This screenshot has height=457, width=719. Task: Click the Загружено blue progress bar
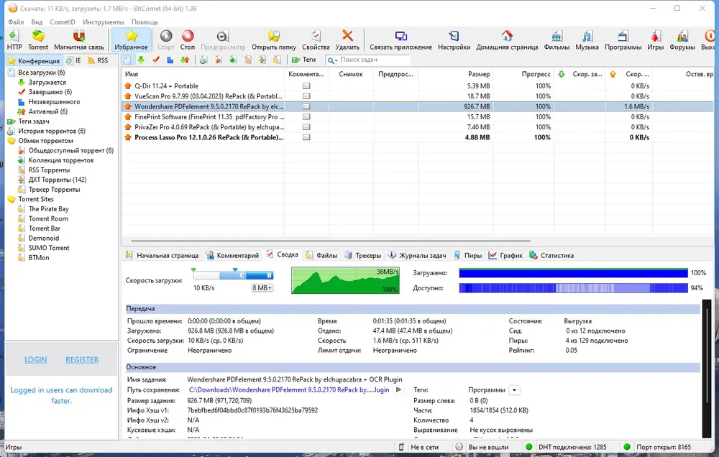(x=573, y=273)
